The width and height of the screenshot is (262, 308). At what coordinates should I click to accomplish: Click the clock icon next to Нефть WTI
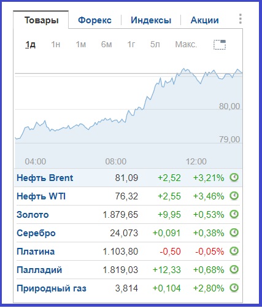tap(234, 196)
